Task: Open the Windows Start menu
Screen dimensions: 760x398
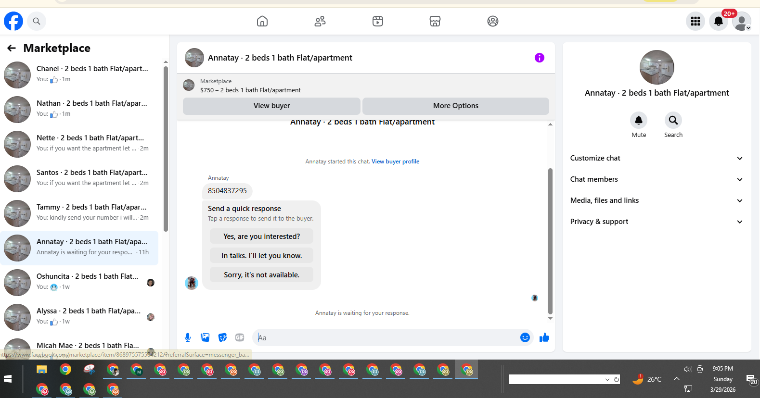Action: [8, 379]
